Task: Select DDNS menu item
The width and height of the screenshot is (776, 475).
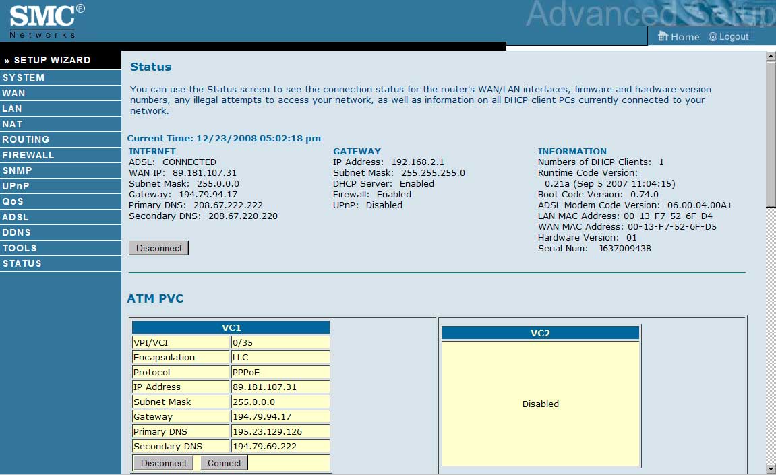Action: click(x=16, y=232)
